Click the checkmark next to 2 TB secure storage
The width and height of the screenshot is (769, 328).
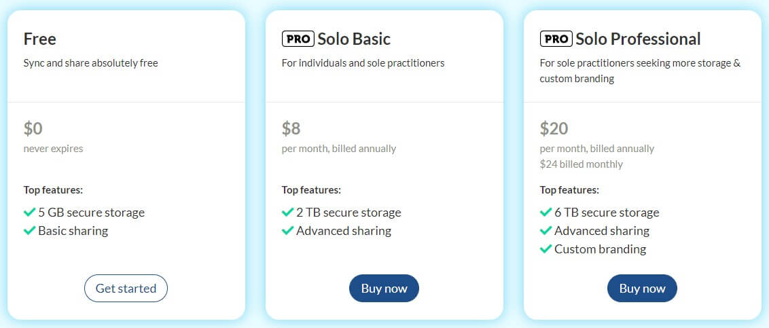(287, 213)
